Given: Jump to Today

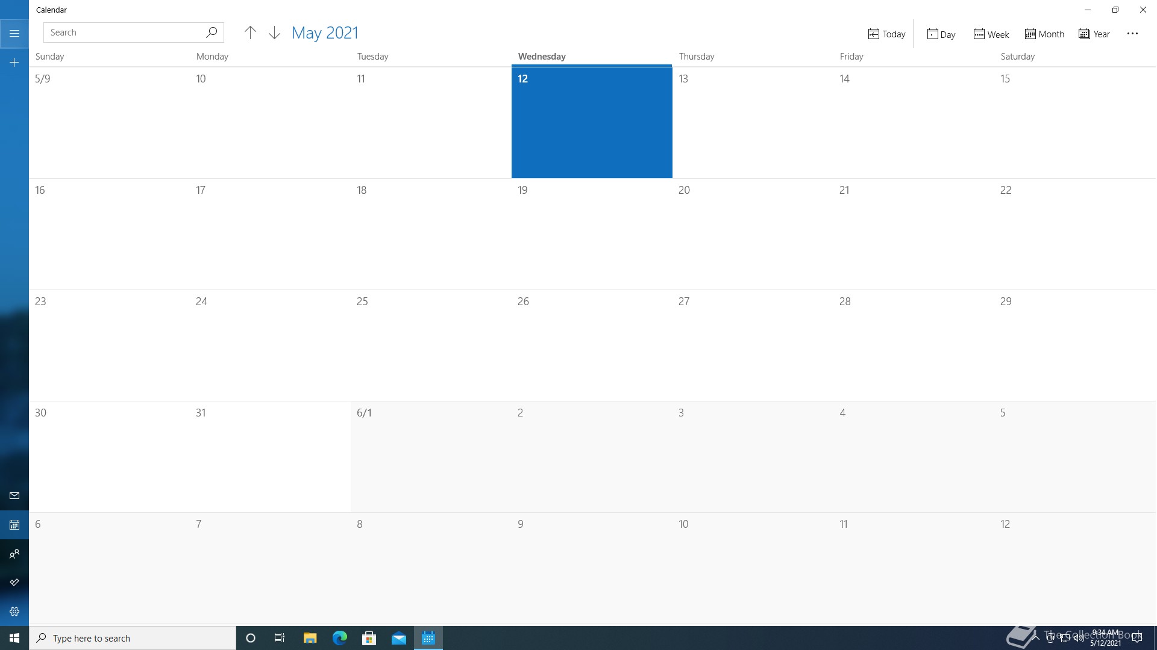Looking at the screenshot, I should (x=886, y=34).
